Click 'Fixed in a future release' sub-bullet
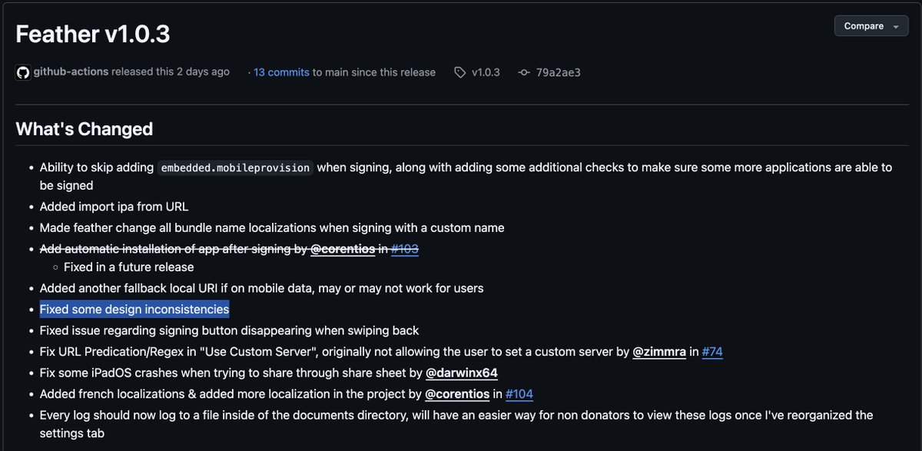The image size is (922, 451). pos(128,267)
